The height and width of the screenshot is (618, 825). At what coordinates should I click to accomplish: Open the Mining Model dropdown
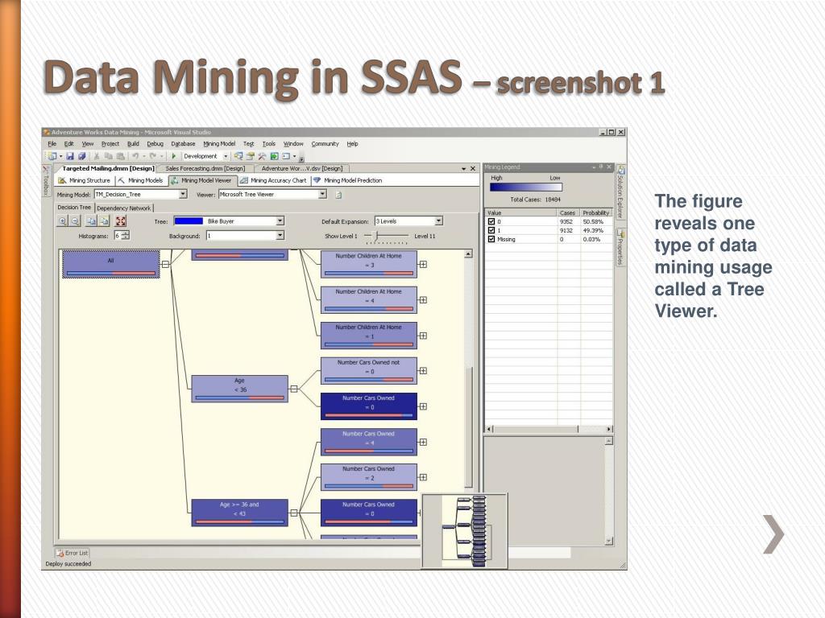[183, 195]
